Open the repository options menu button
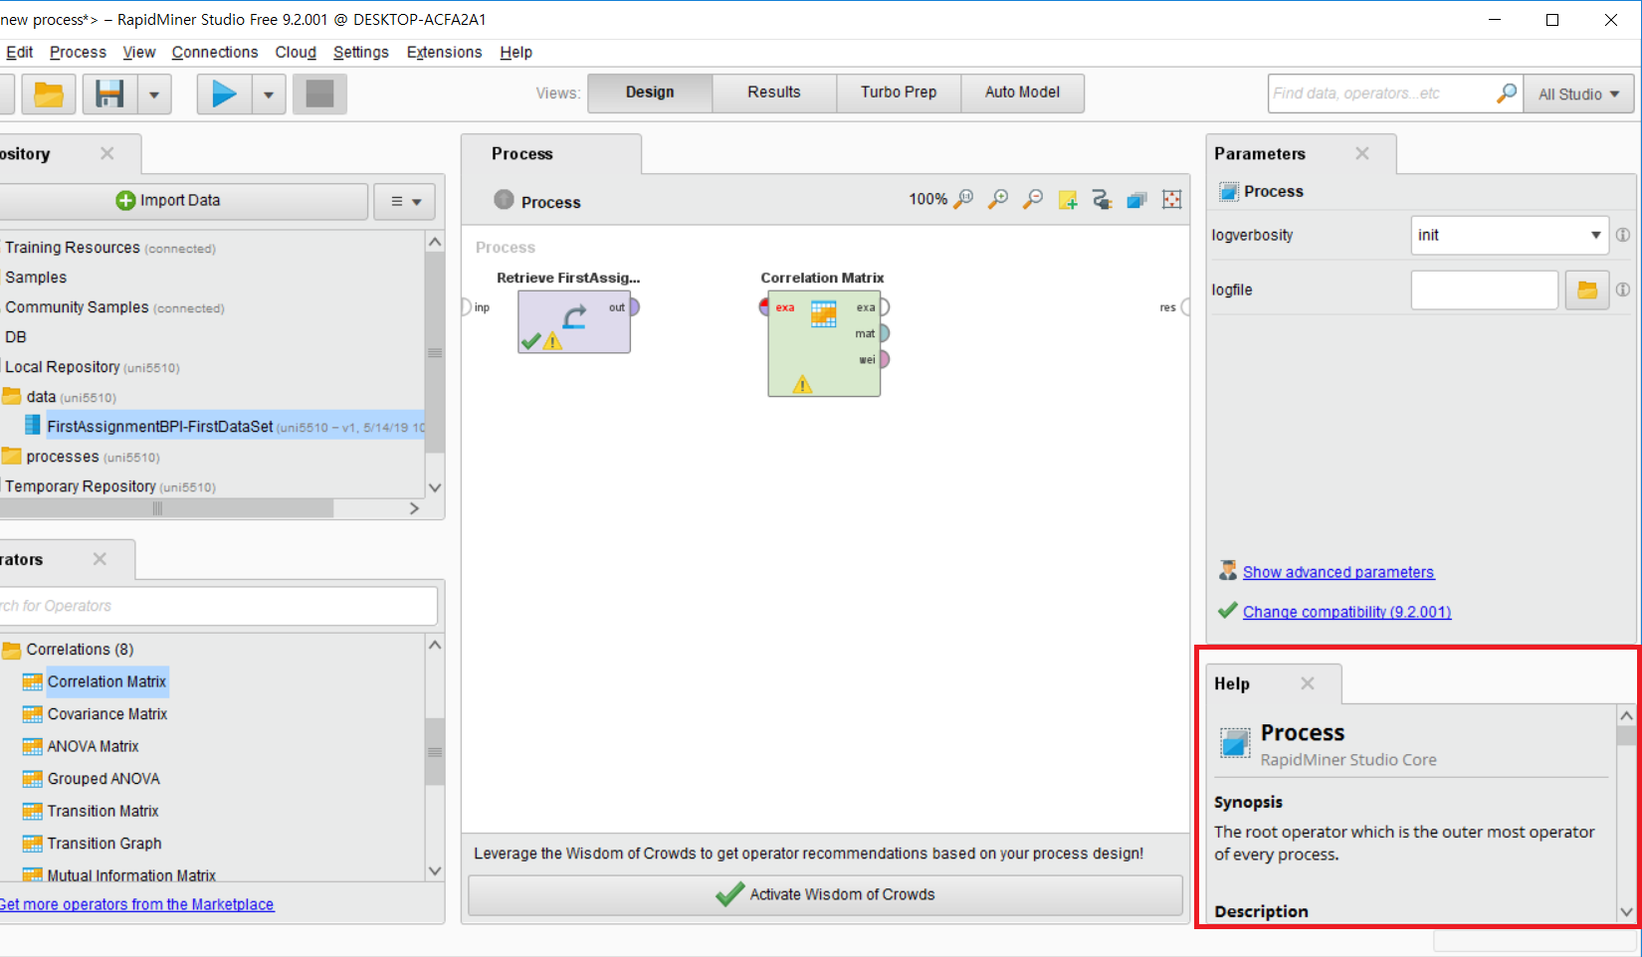The image size is (1642, 957). (405, 201)
